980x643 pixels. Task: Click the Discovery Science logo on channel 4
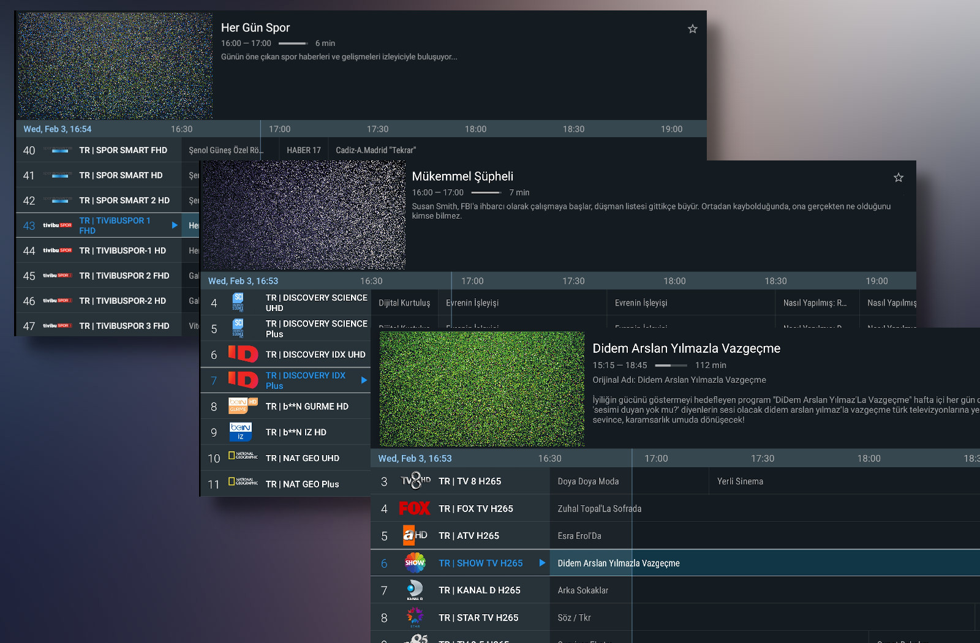tap(239, 303)
